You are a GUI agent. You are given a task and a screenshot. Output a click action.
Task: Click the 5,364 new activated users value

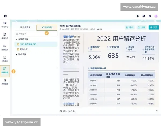coord(94,57)
